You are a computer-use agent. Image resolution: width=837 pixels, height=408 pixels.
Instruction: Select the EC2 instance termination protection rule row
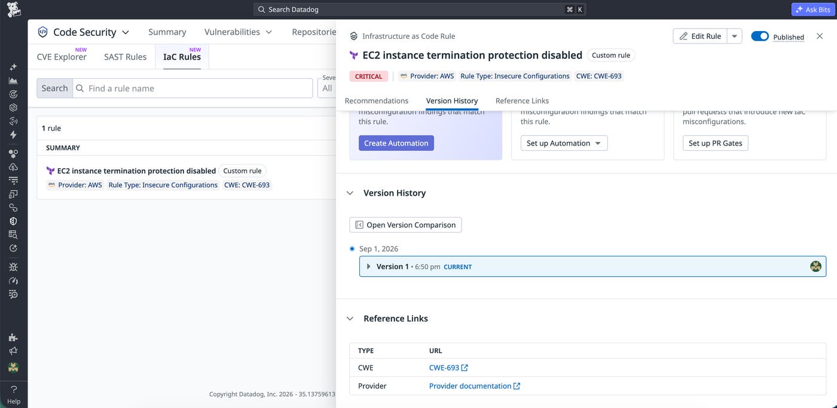pyautogui.click(x=187, y=177)
